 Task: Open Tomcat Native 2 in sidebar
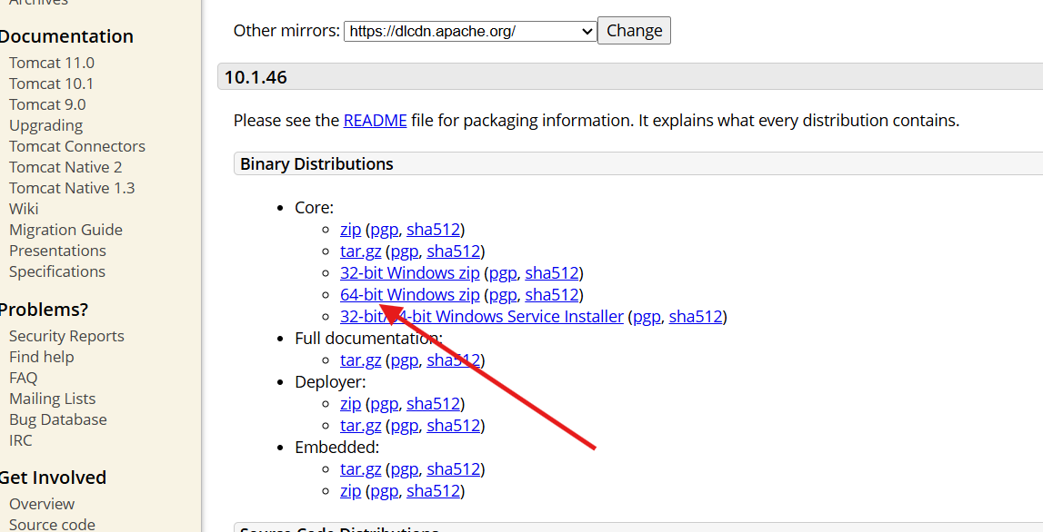[65, 167]
